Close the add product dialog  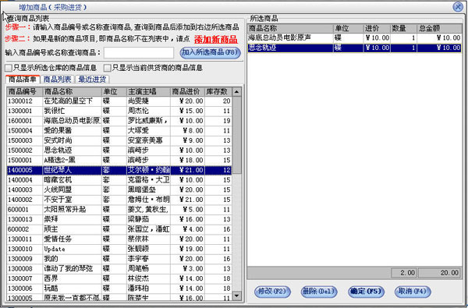point(458,6)
